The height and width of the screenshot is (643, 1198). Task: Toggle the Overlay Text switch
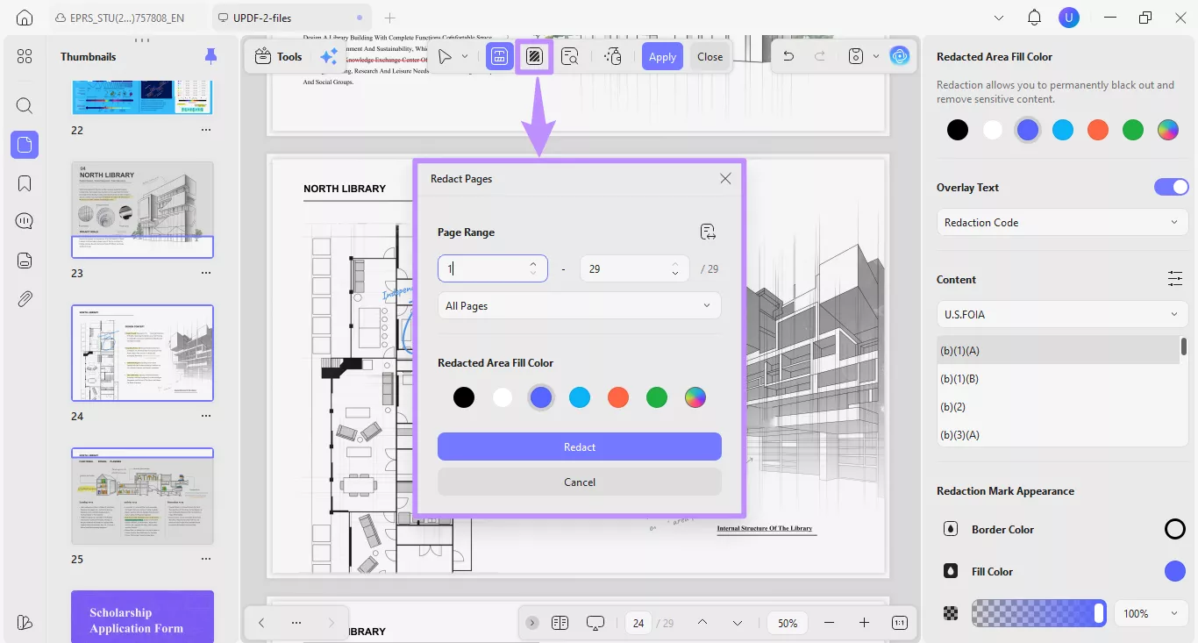point(1171,187)
